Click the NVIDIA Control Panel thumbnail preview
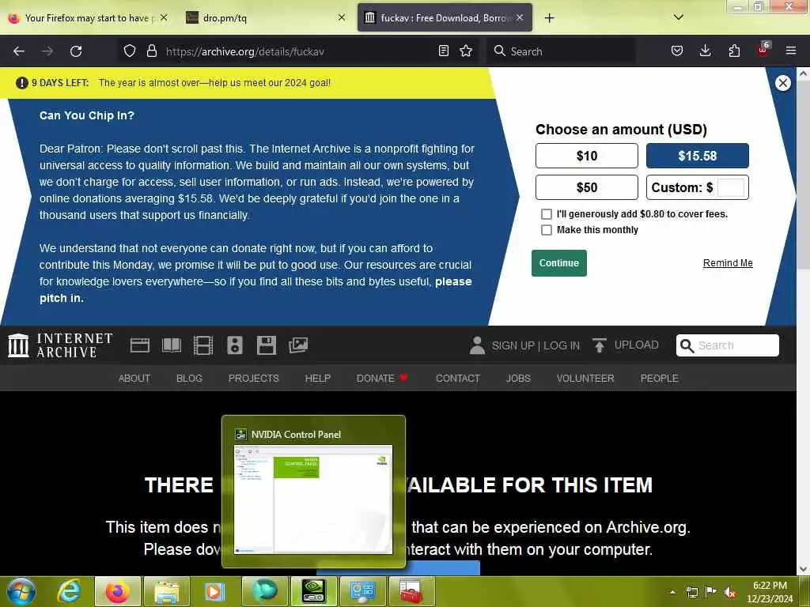This screenshot has height=607, width=810. click(x=313, y=499)
